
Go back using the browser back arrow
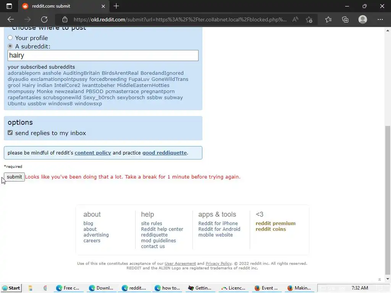click(10, 19)
